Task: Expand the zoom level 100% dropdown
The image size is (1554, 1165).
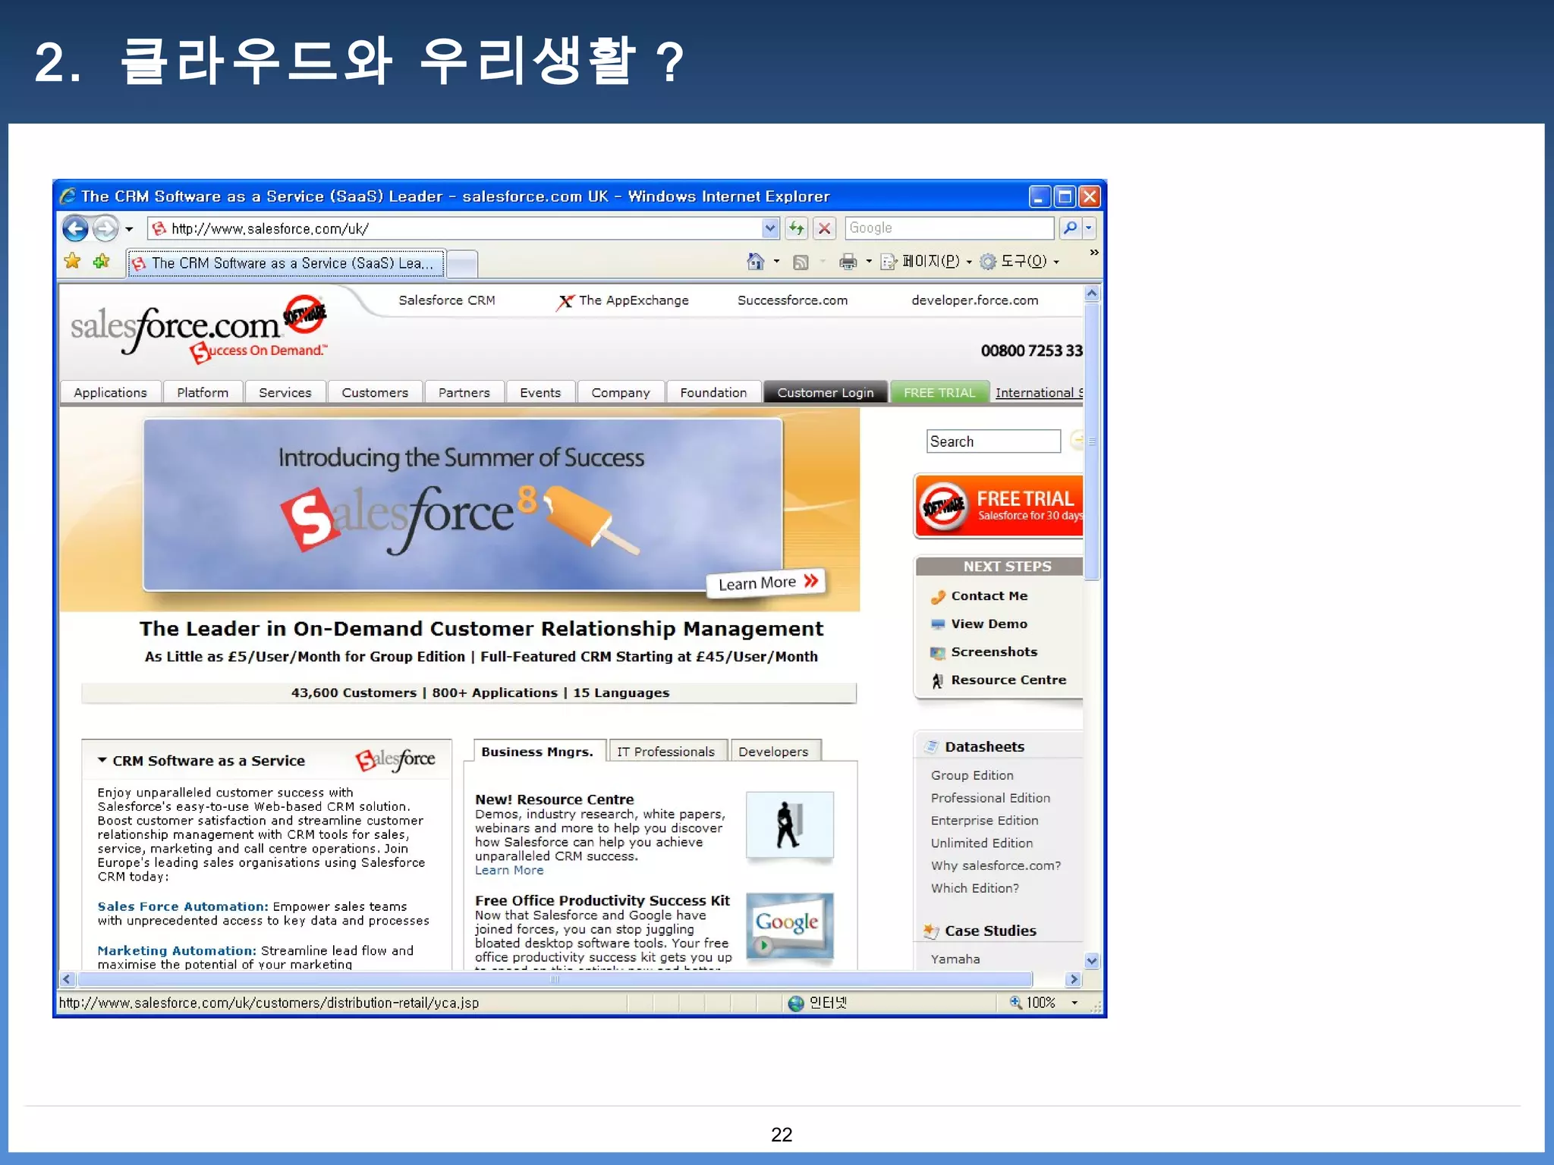Action: [x=1074, y=1003]
